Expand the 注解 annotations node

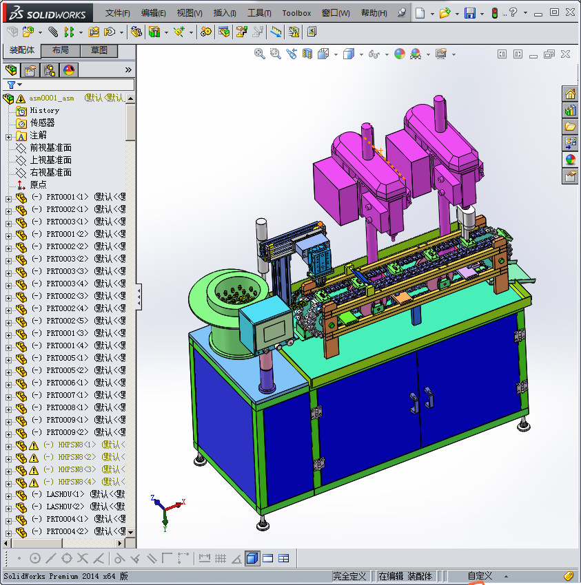point(8,137)
